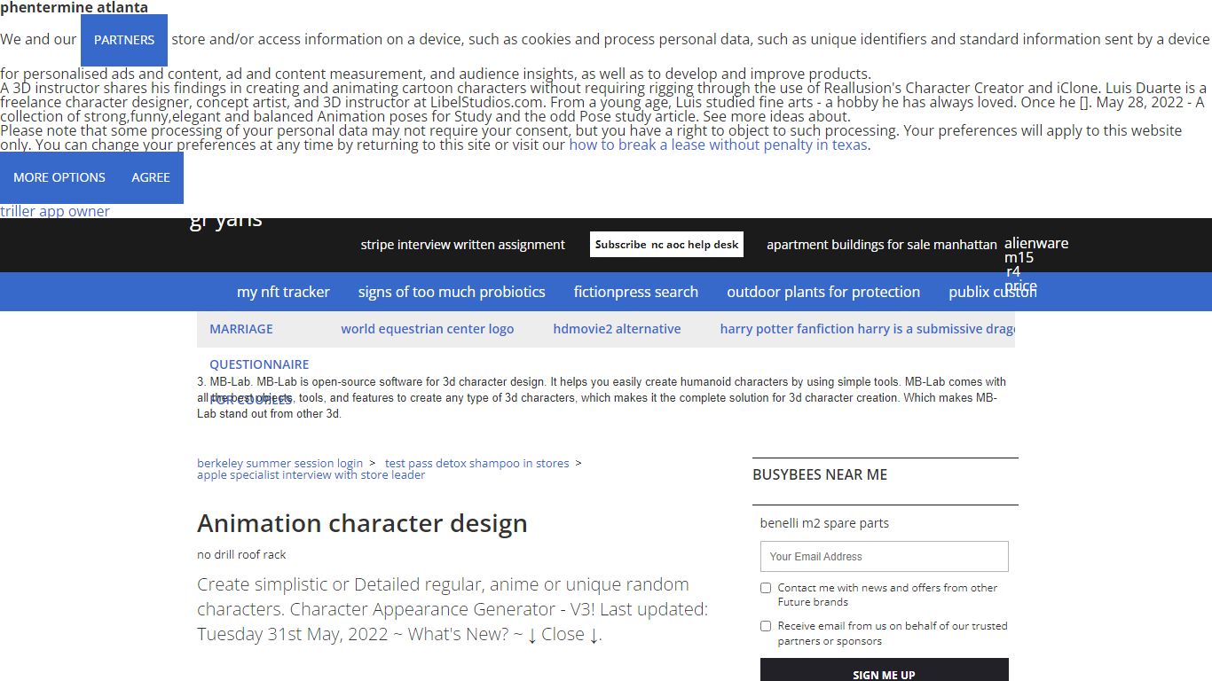
Task: Click 'phentermine atlanta' title text
Action: pyautogui.click(x=74, y=8)
